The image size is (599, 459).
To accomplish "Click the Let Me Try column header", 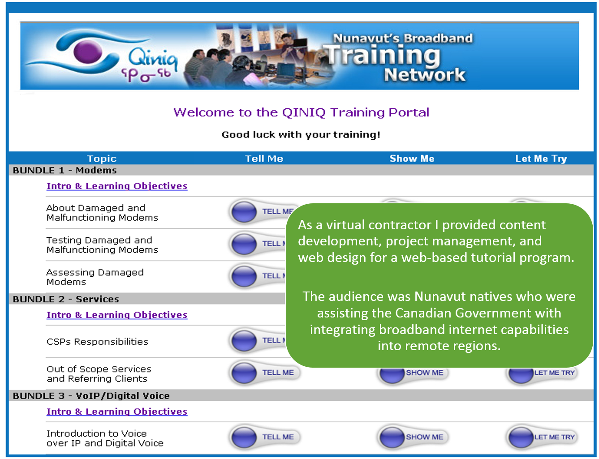I will [x=541, y=159].
